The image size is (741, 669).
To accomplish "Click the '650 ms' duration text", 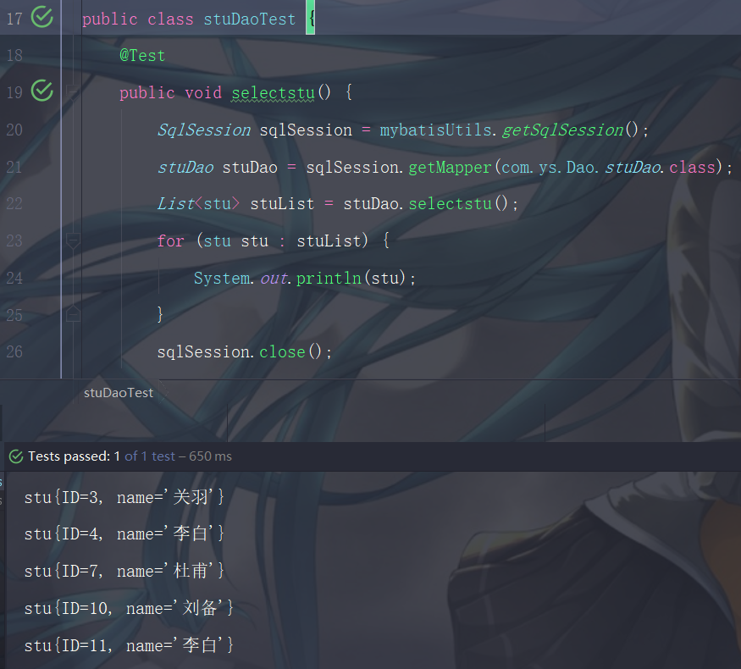I will [x=210, y=456].
